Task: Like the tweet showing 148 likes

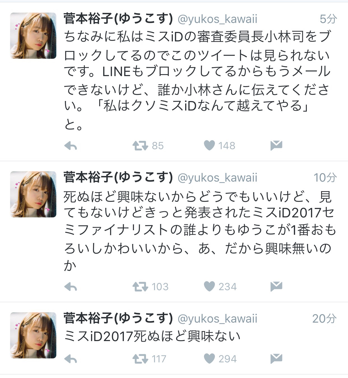Action: pos(209,145)
